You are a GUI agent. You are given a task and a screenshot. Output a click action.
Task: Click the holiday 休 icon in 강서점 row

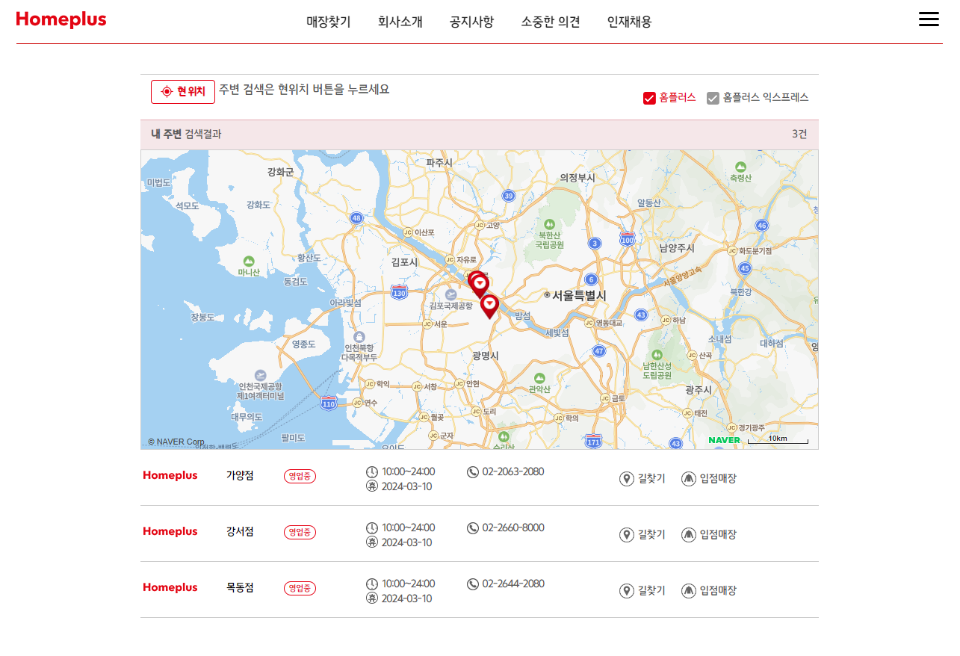tap(372, 542)
